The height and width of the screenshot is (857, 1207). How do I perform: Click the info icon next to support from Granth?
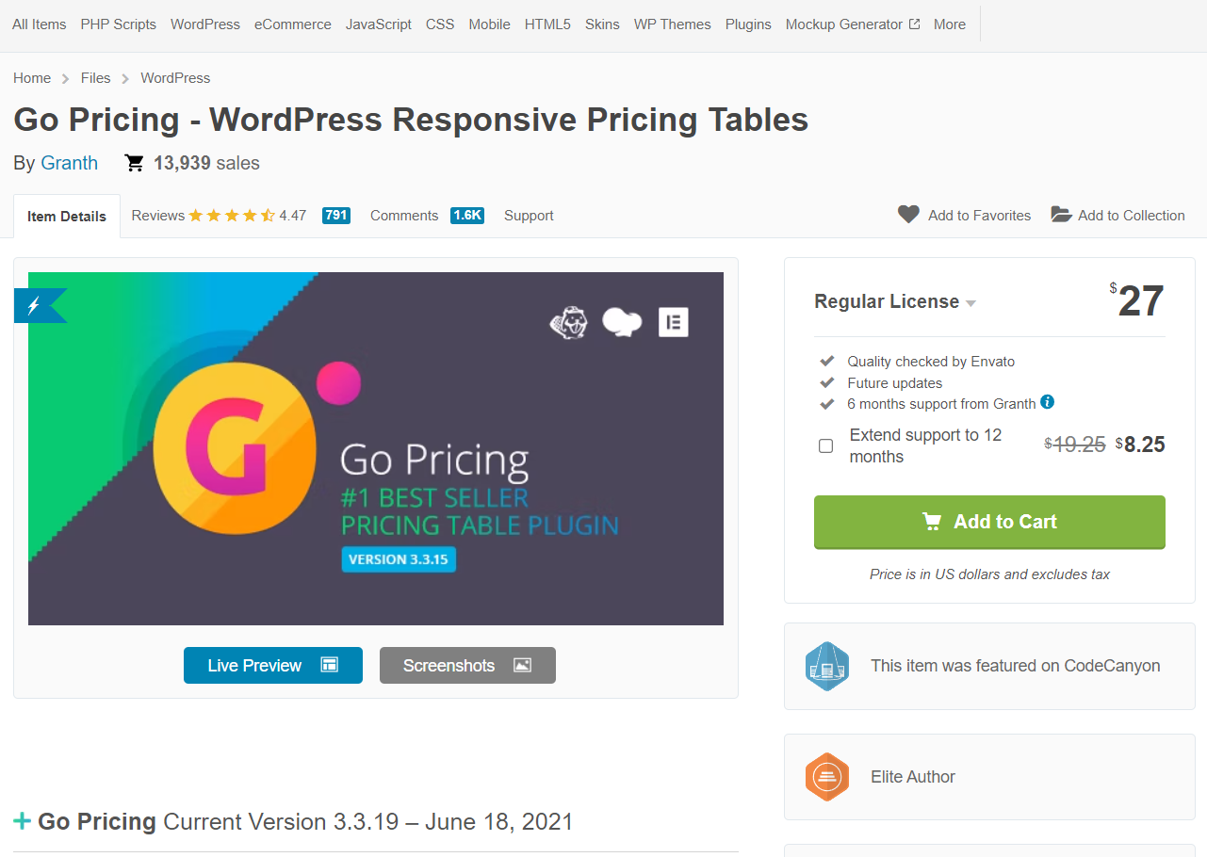click(x=1047, y=402)
